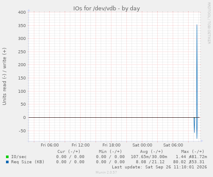Click the graph title IOs for /dev/vdb
The width and height of the screenshot is (213, 177).
tap(106, 9)
